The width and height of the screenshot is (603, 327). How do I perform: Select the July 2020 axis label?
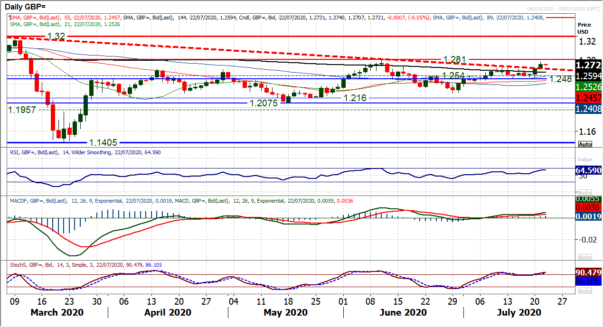tap(519, 312)
